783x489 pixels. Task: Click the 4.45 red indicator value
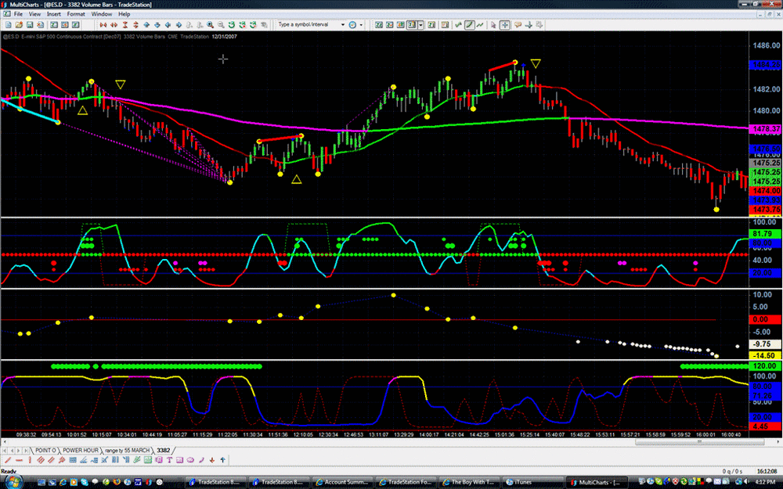[x=766, y=426]
